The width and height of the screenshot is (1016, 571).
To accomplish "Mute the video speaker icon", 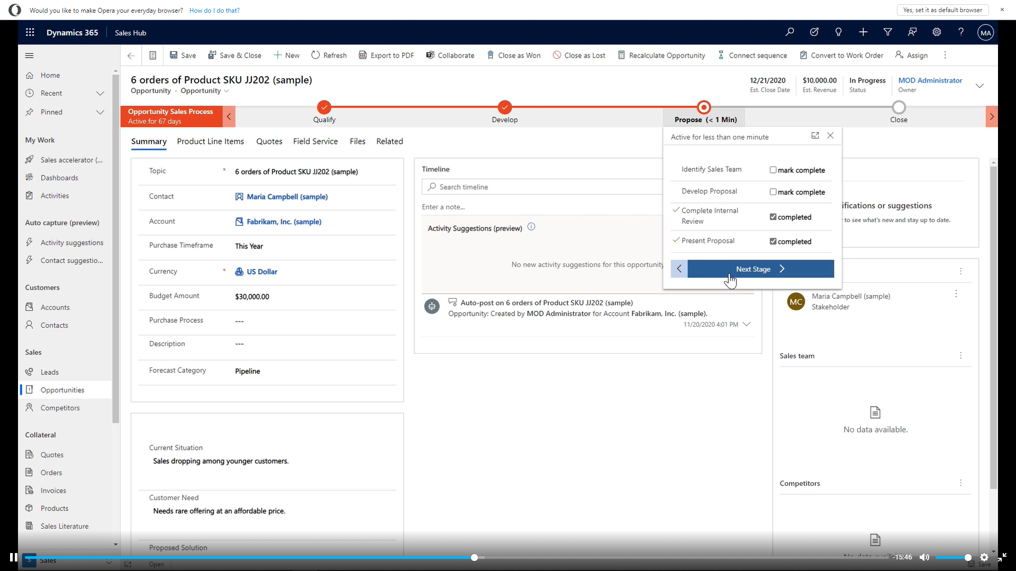I will point(924,557).
